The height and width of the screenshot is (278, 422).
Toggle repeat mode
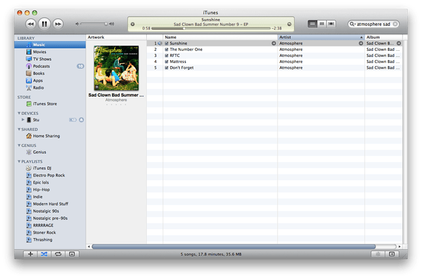click(x=57, y=254)
